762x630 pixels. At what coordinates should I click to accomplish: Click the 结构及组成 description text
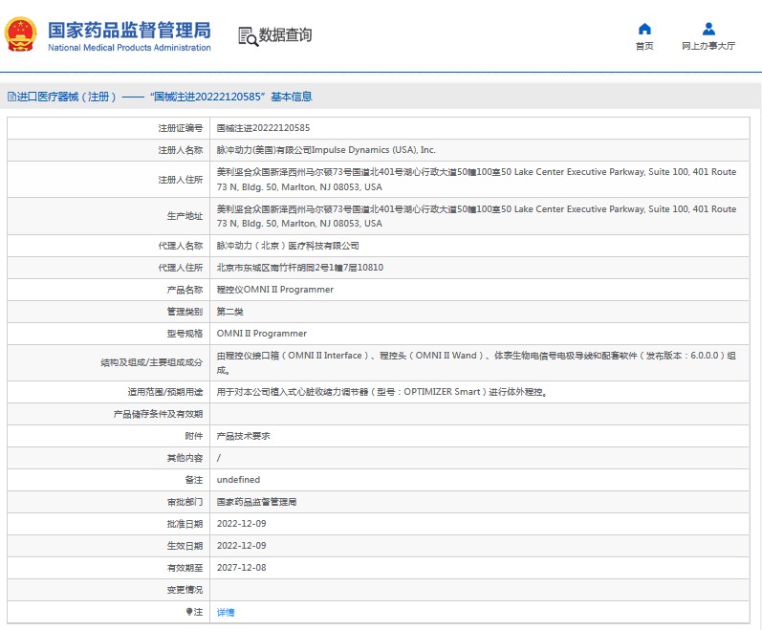click(476, 362)
